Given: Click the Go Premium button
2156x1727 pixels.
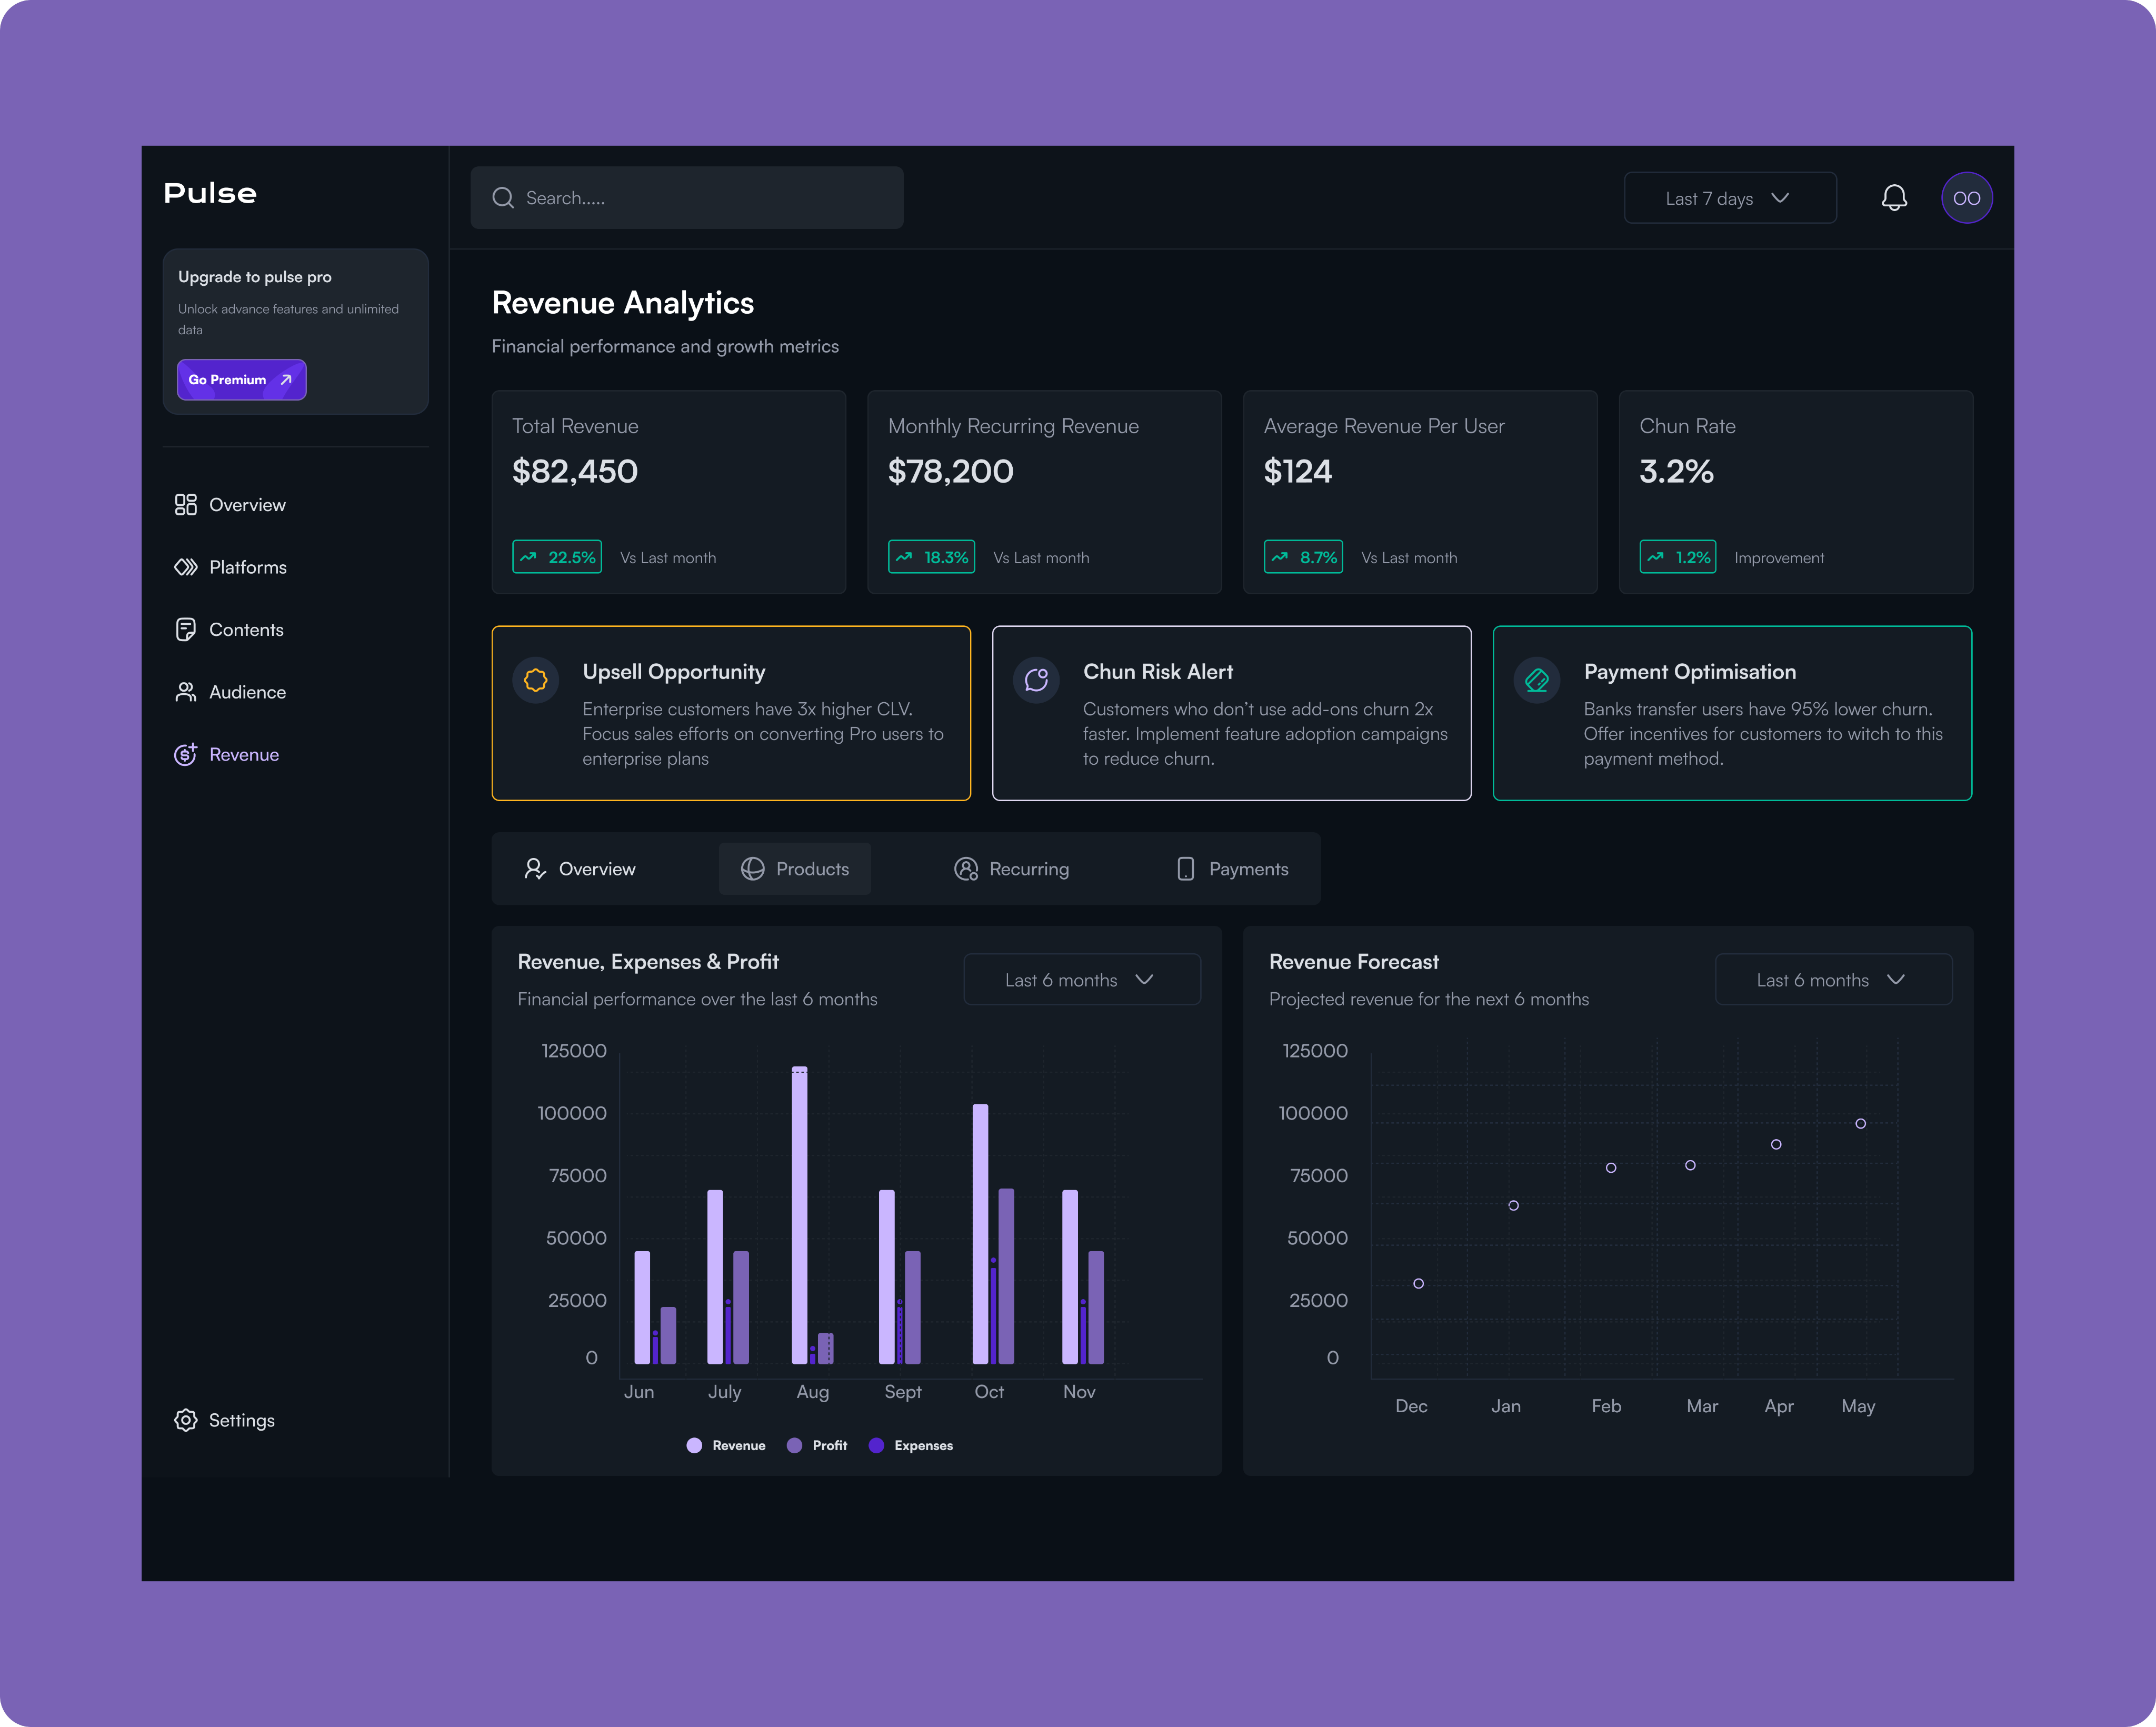Looking at the screenshot, I should tap(241, 380).
